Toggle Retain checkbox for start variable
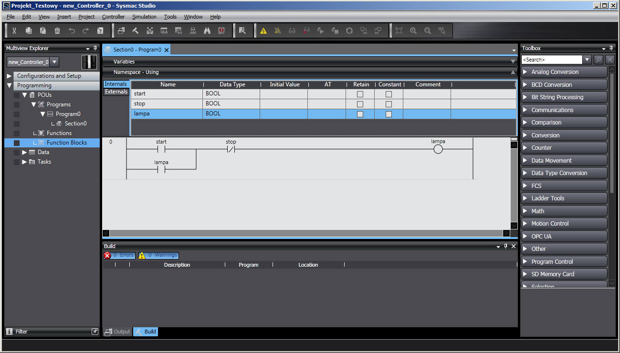The height and width of the screenshot is (353, 620). 360,94
